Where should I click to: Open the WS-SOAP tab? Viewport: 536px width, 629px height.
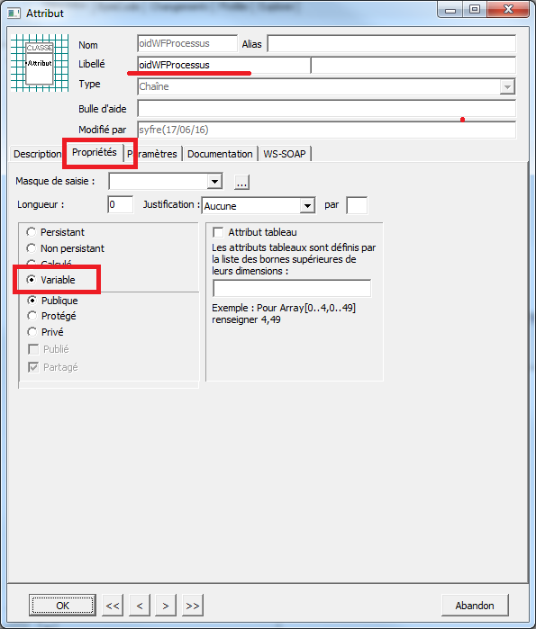(285, 154)
